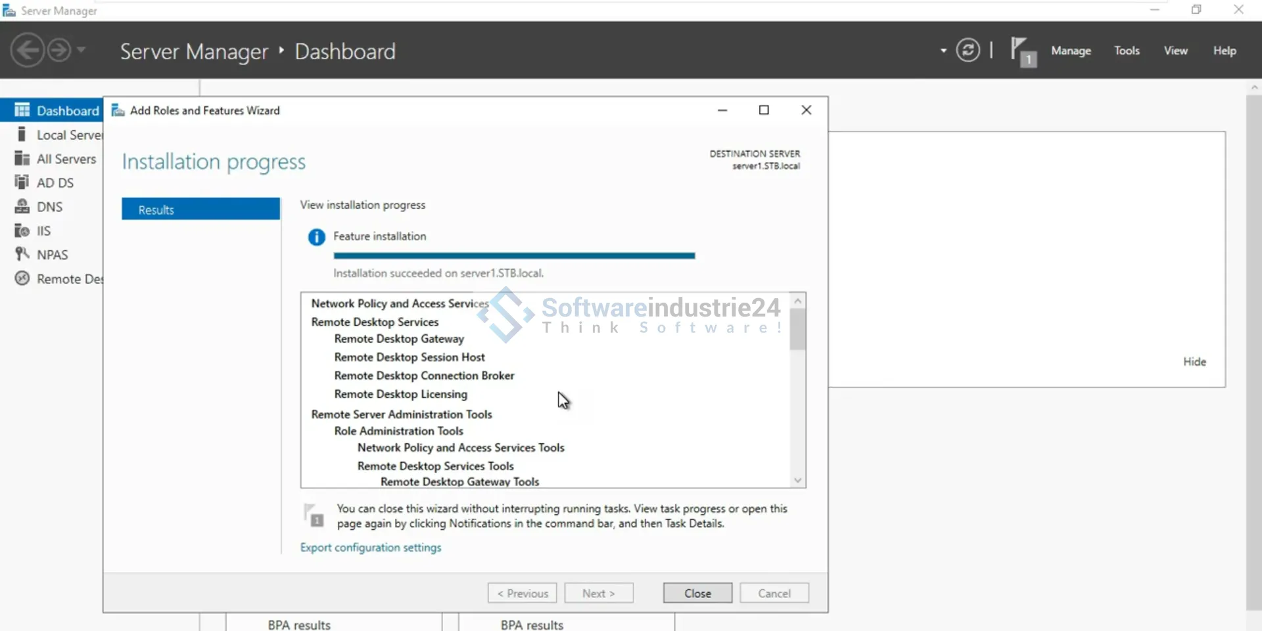This screenshot has height=631, width=1262.
Task: Open Local Server page
Action: 68,135
